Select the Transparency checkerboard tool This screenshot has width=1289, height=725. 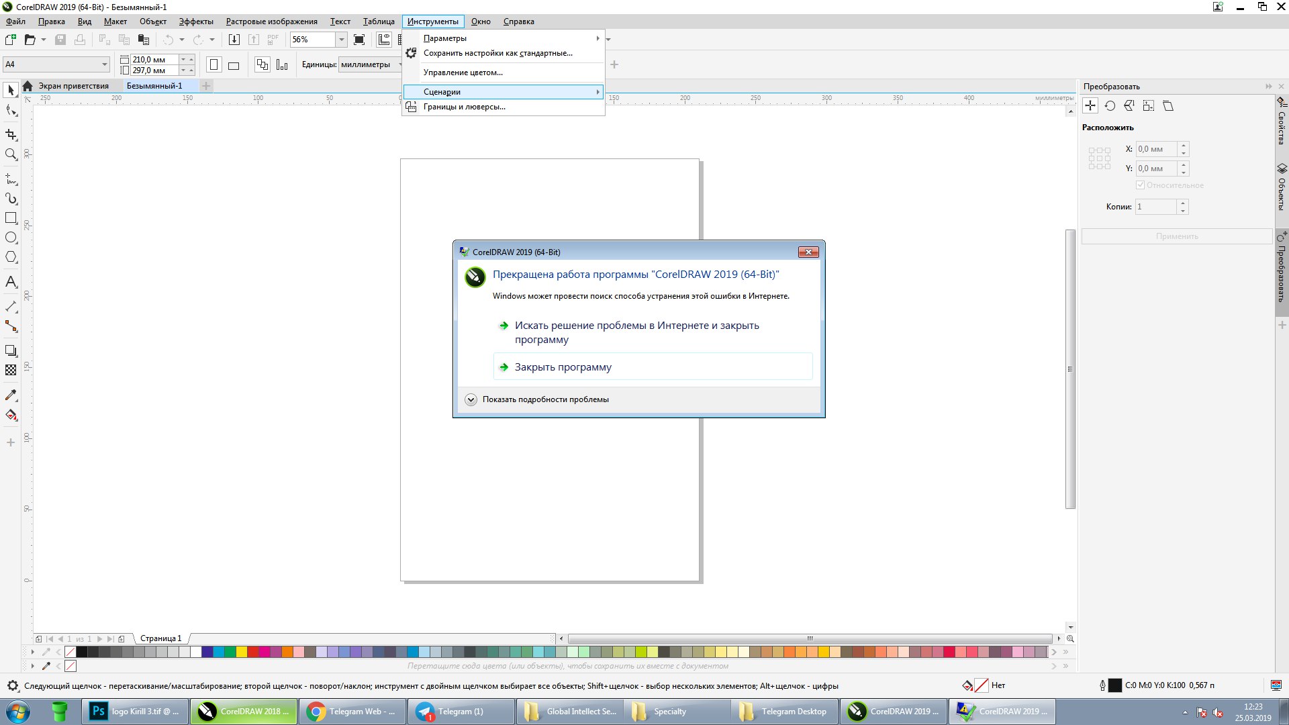click(x=11, y=370)
